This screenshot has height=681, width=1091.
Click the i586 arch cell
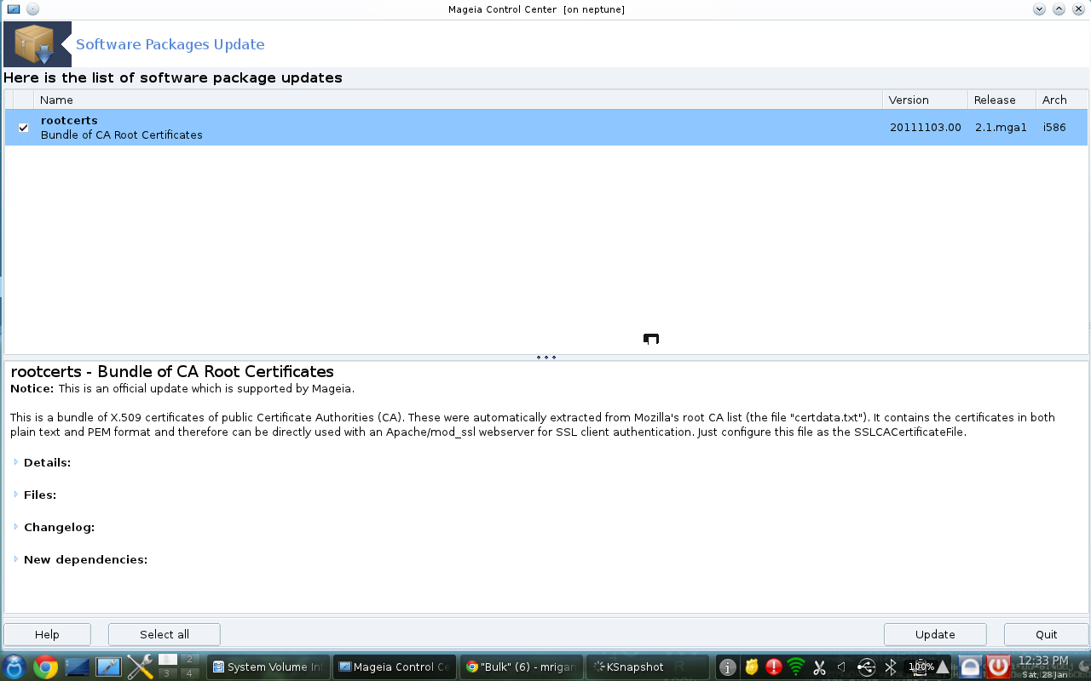pyautogui.click(x=1054, y=128)
